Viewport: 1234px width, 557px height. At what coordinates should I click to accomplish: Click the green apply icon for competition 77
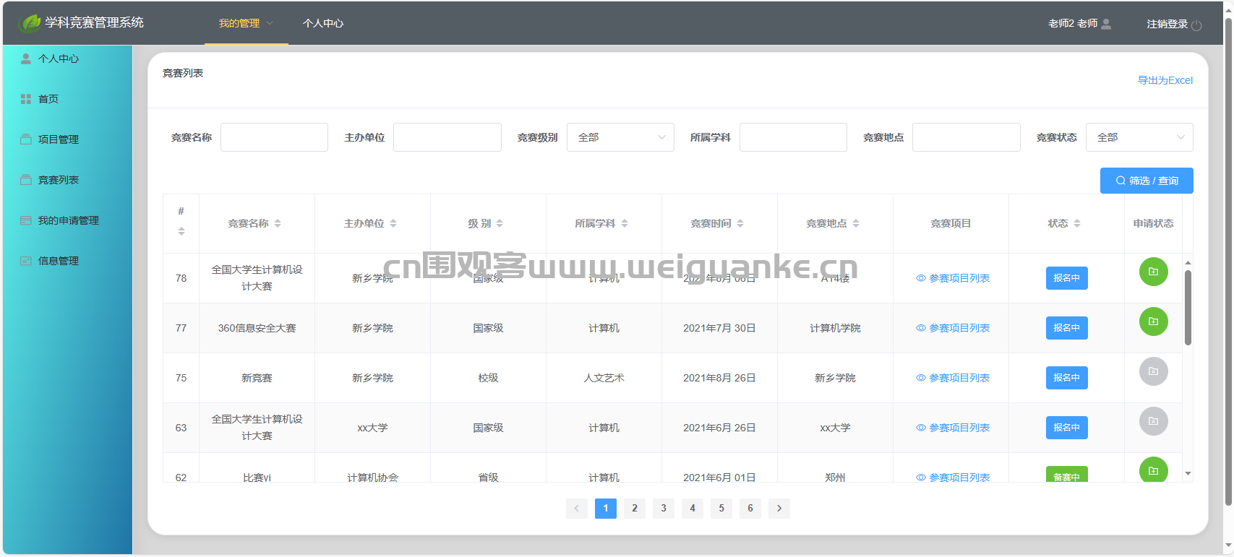coord(1153,321)
